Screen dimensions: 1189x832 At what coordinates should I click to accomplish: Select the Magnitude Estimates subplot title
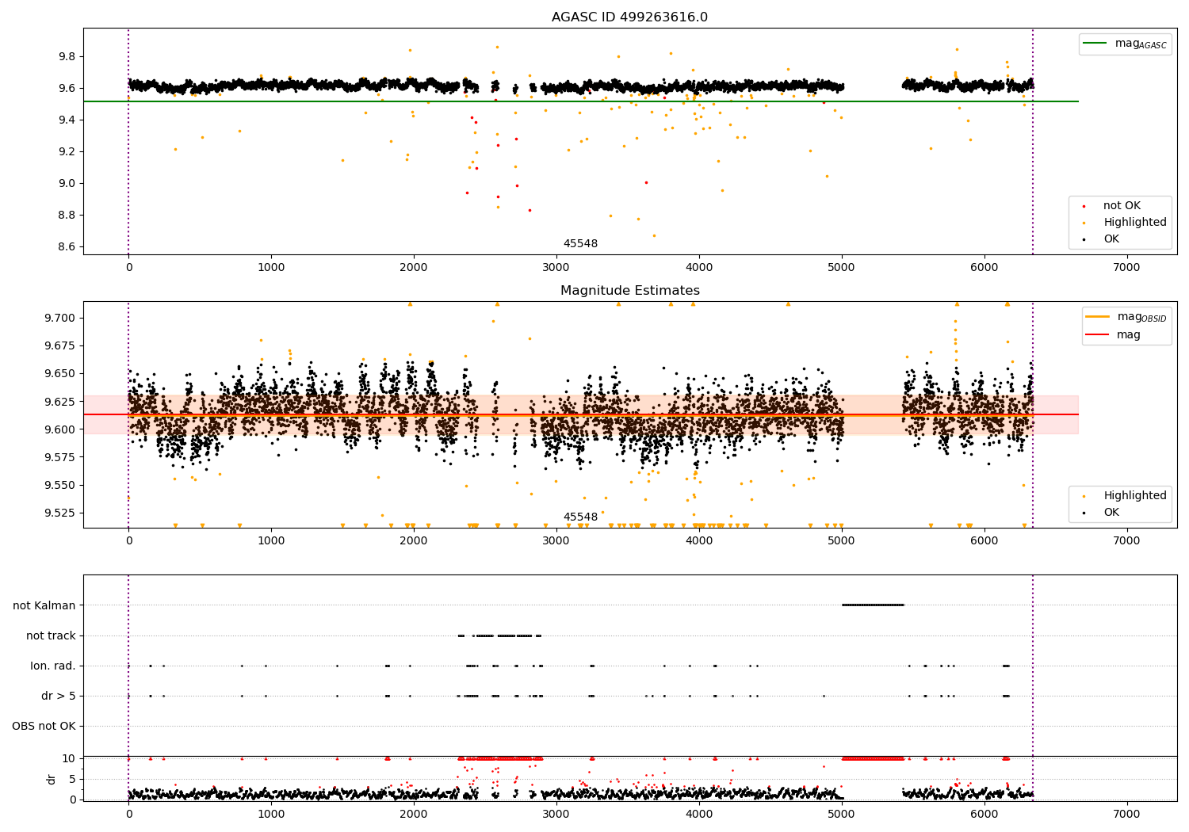click(629, 291)
